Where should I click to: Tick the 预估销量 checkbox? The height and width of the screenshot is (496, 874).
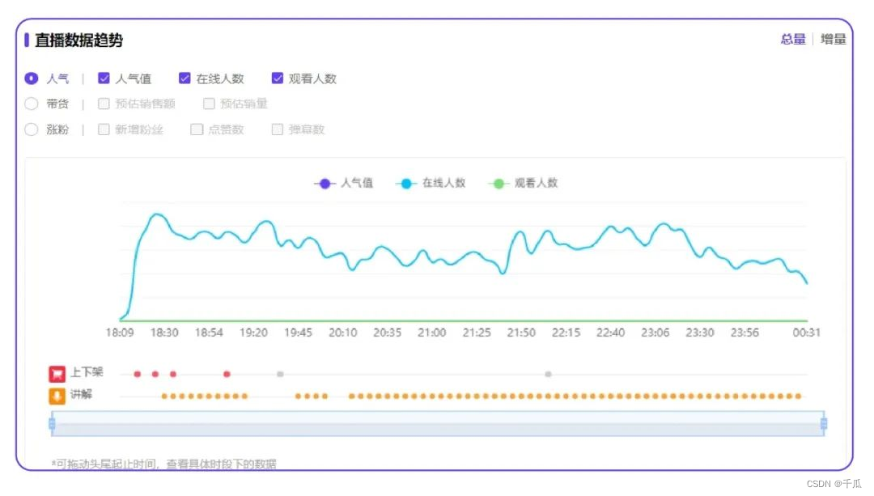(x=209, y=104)
